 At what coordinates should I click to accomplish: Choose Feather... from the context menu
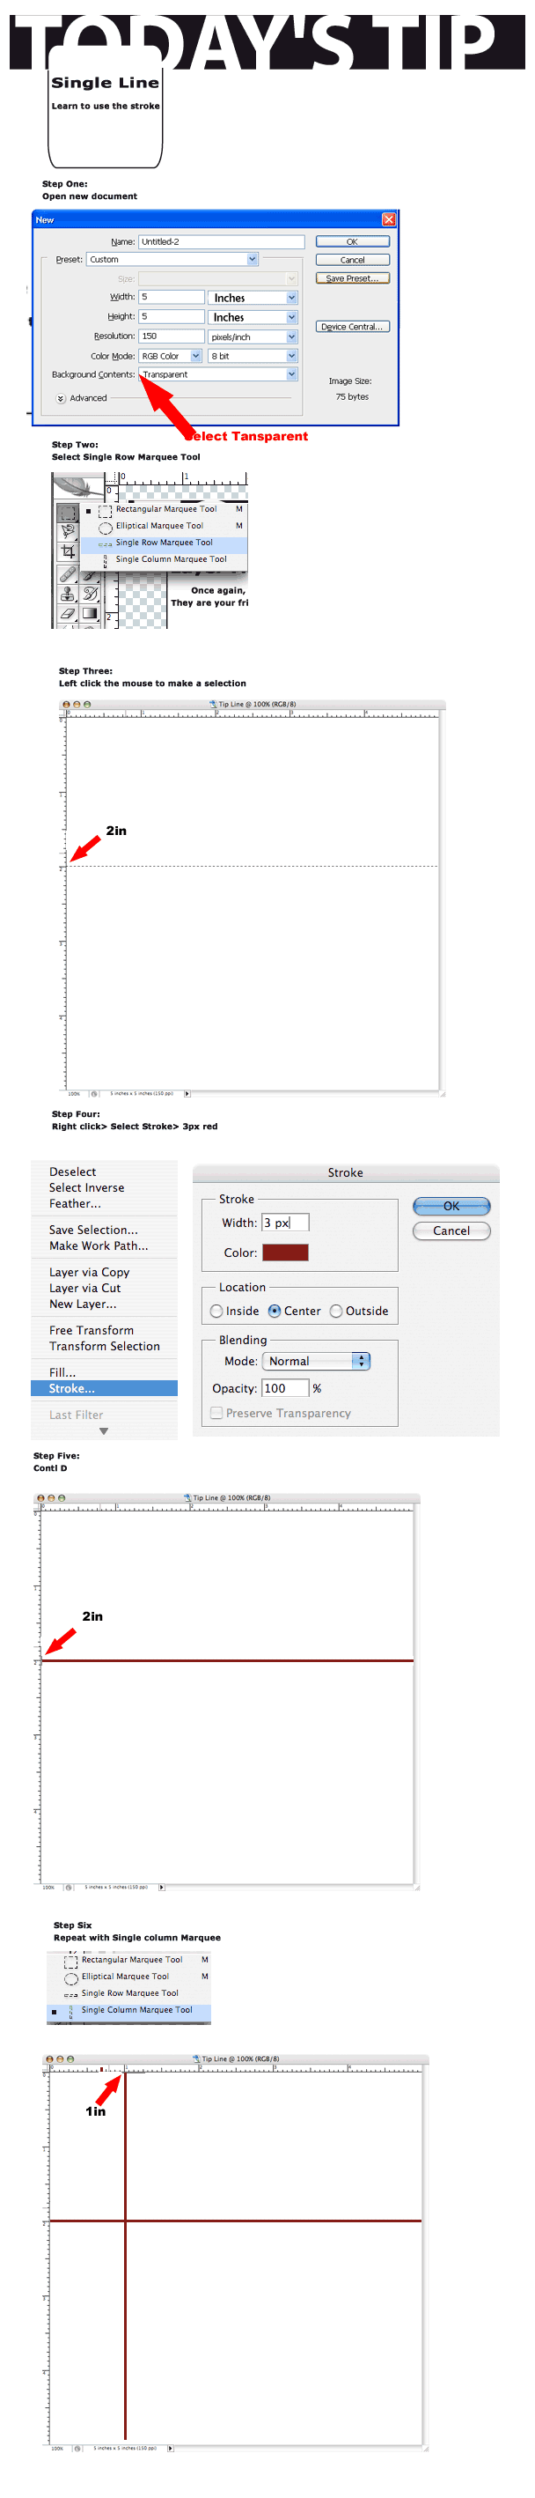tap(76, 1204)
